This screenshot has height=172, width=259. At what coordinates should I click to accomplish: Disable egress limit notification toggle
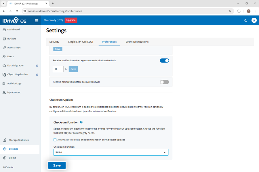coord(164,60)
